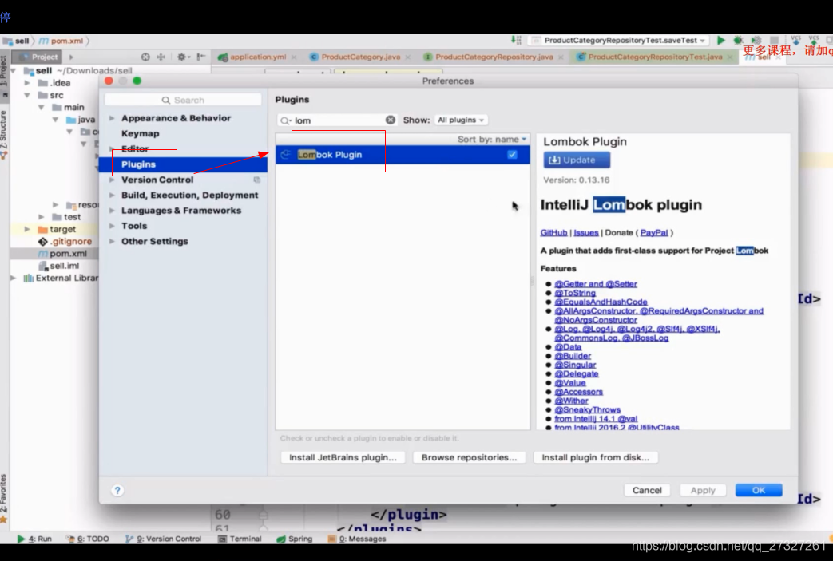The image size is (833, 561).
Task: Select Version Control settings category
Action: point(157,180)
